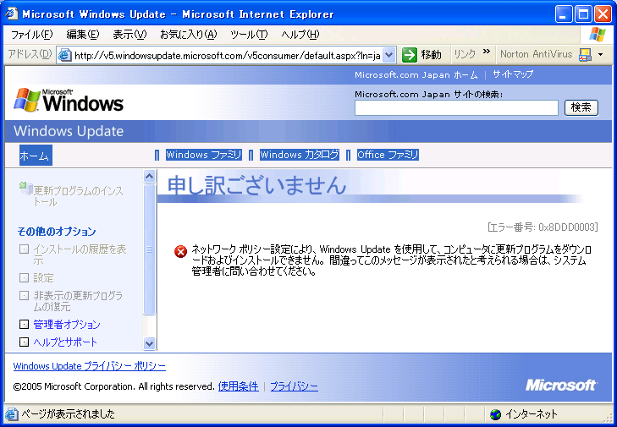Open the ヘルプとサポート link
This screenshot has height=427, width=617.
pyautogui.click(x=65, y=342)
